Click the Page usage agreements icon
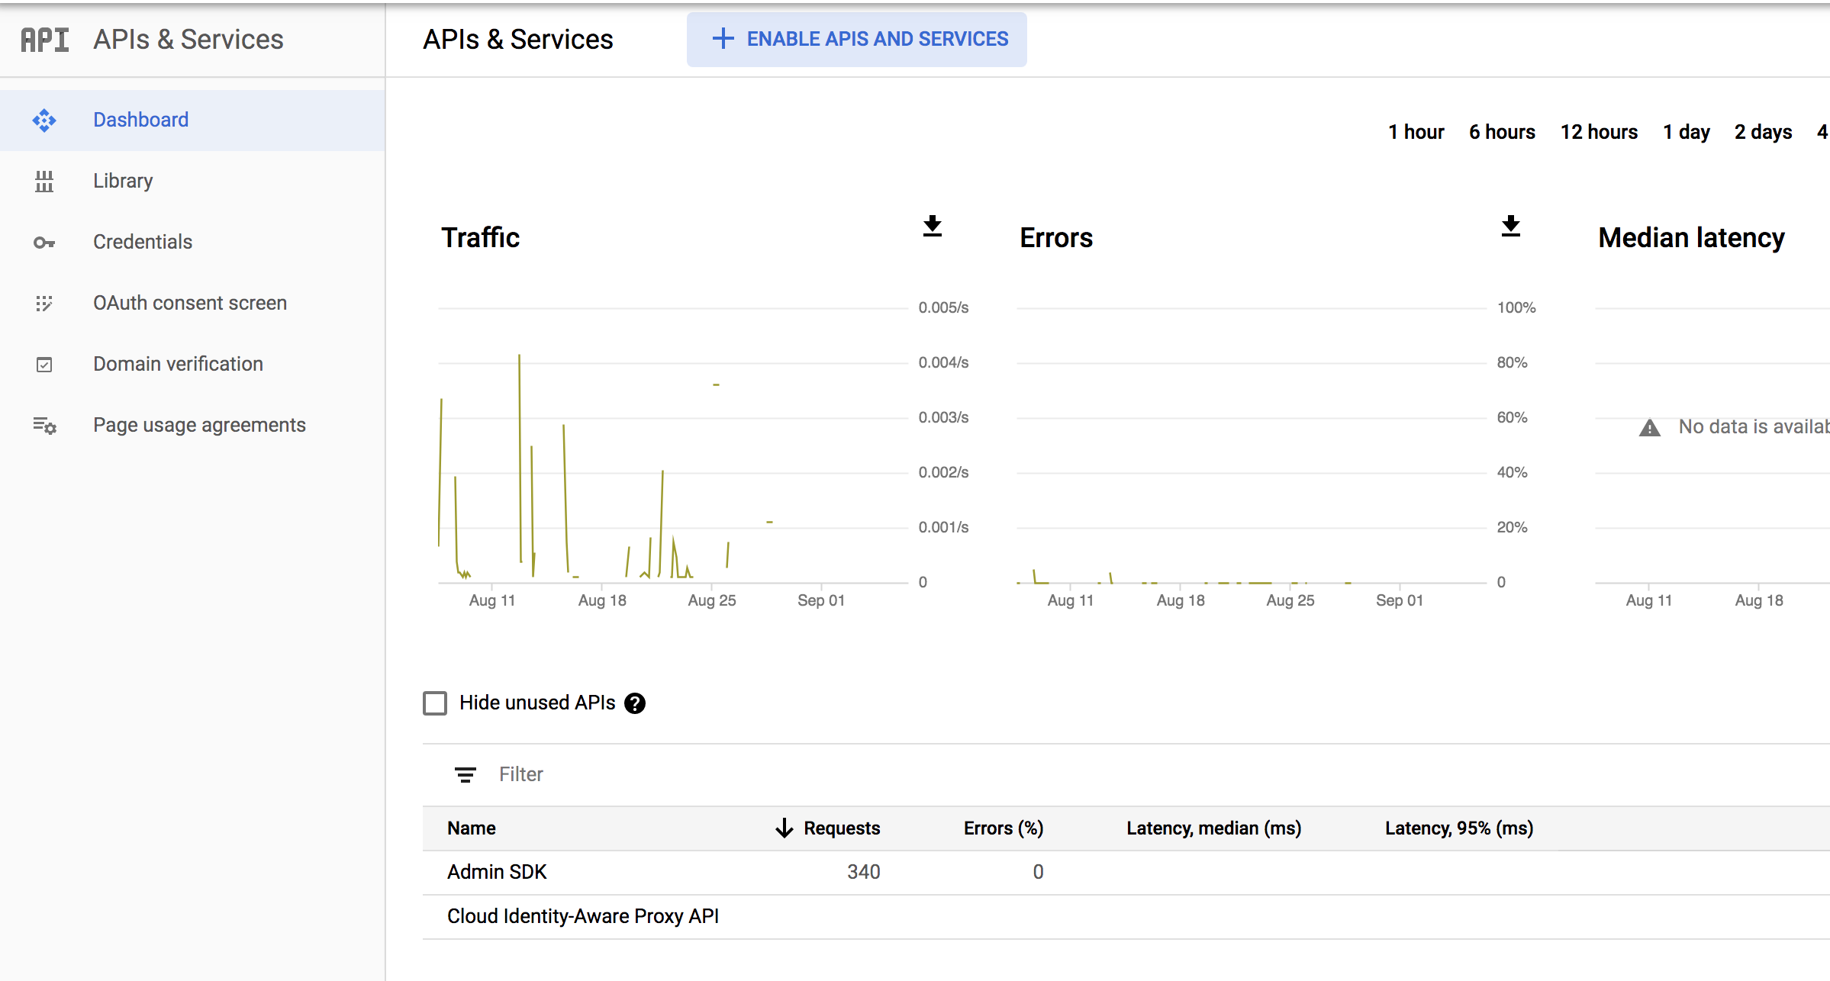The image size is (1830, 981). coord(45,425)
